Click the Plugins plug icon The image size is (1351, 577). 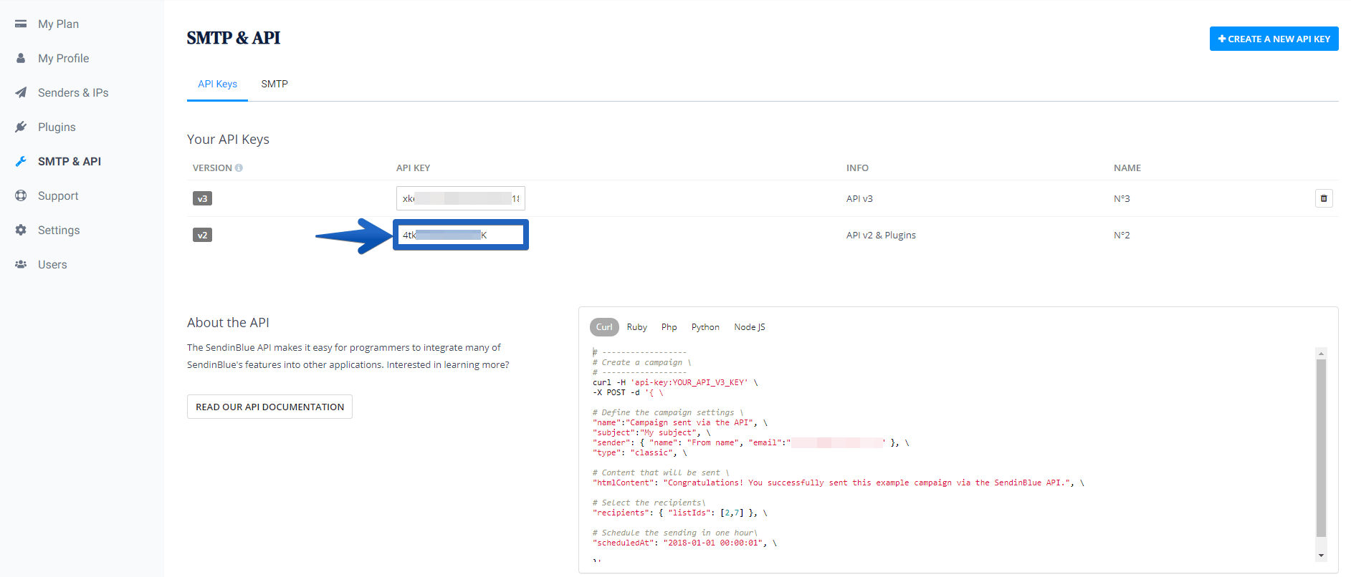[21, 127]
